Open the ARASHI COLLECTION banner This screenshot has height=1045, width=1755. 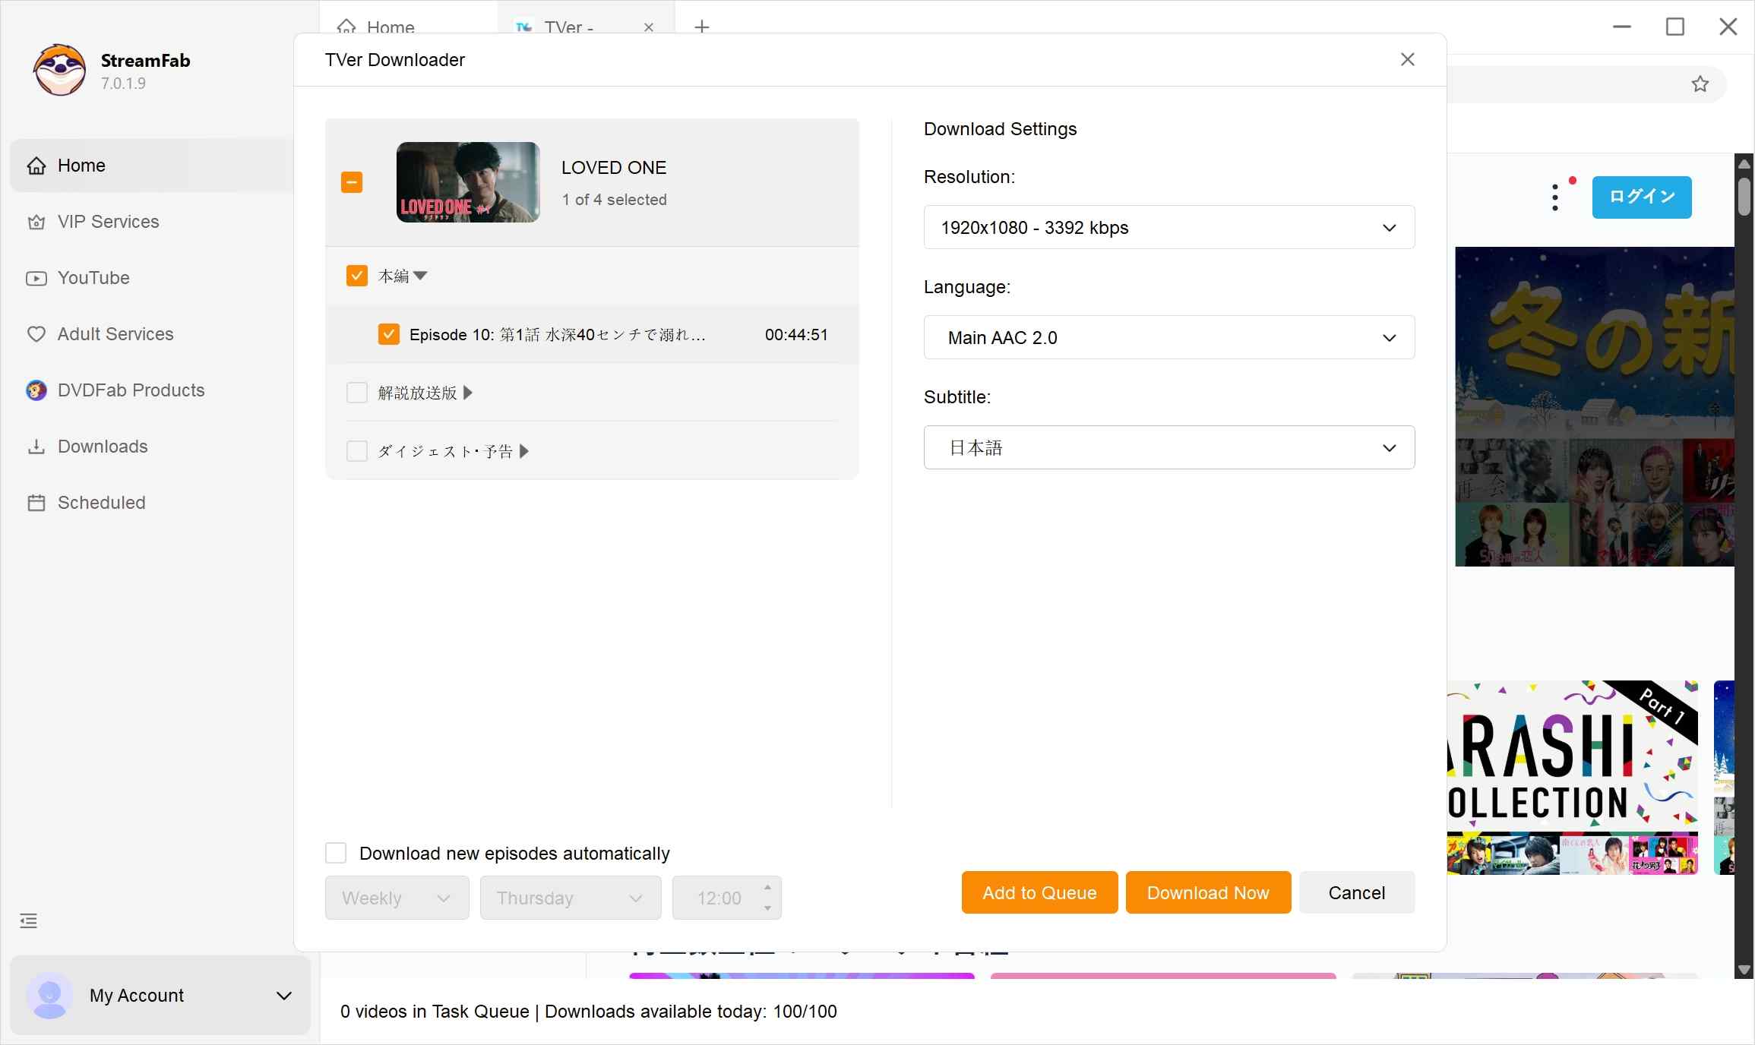(x=1573, y=778)
